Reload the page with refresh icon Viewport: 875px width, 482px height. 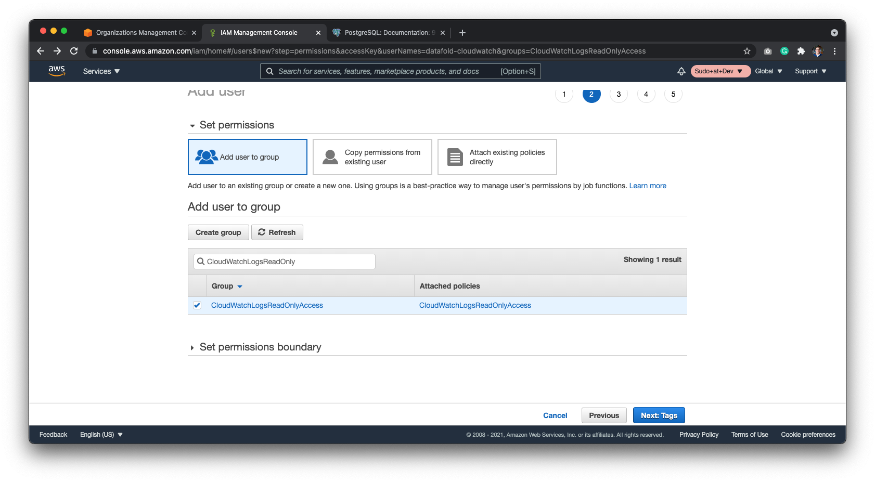pyautogui.click(x=74, y=51)
